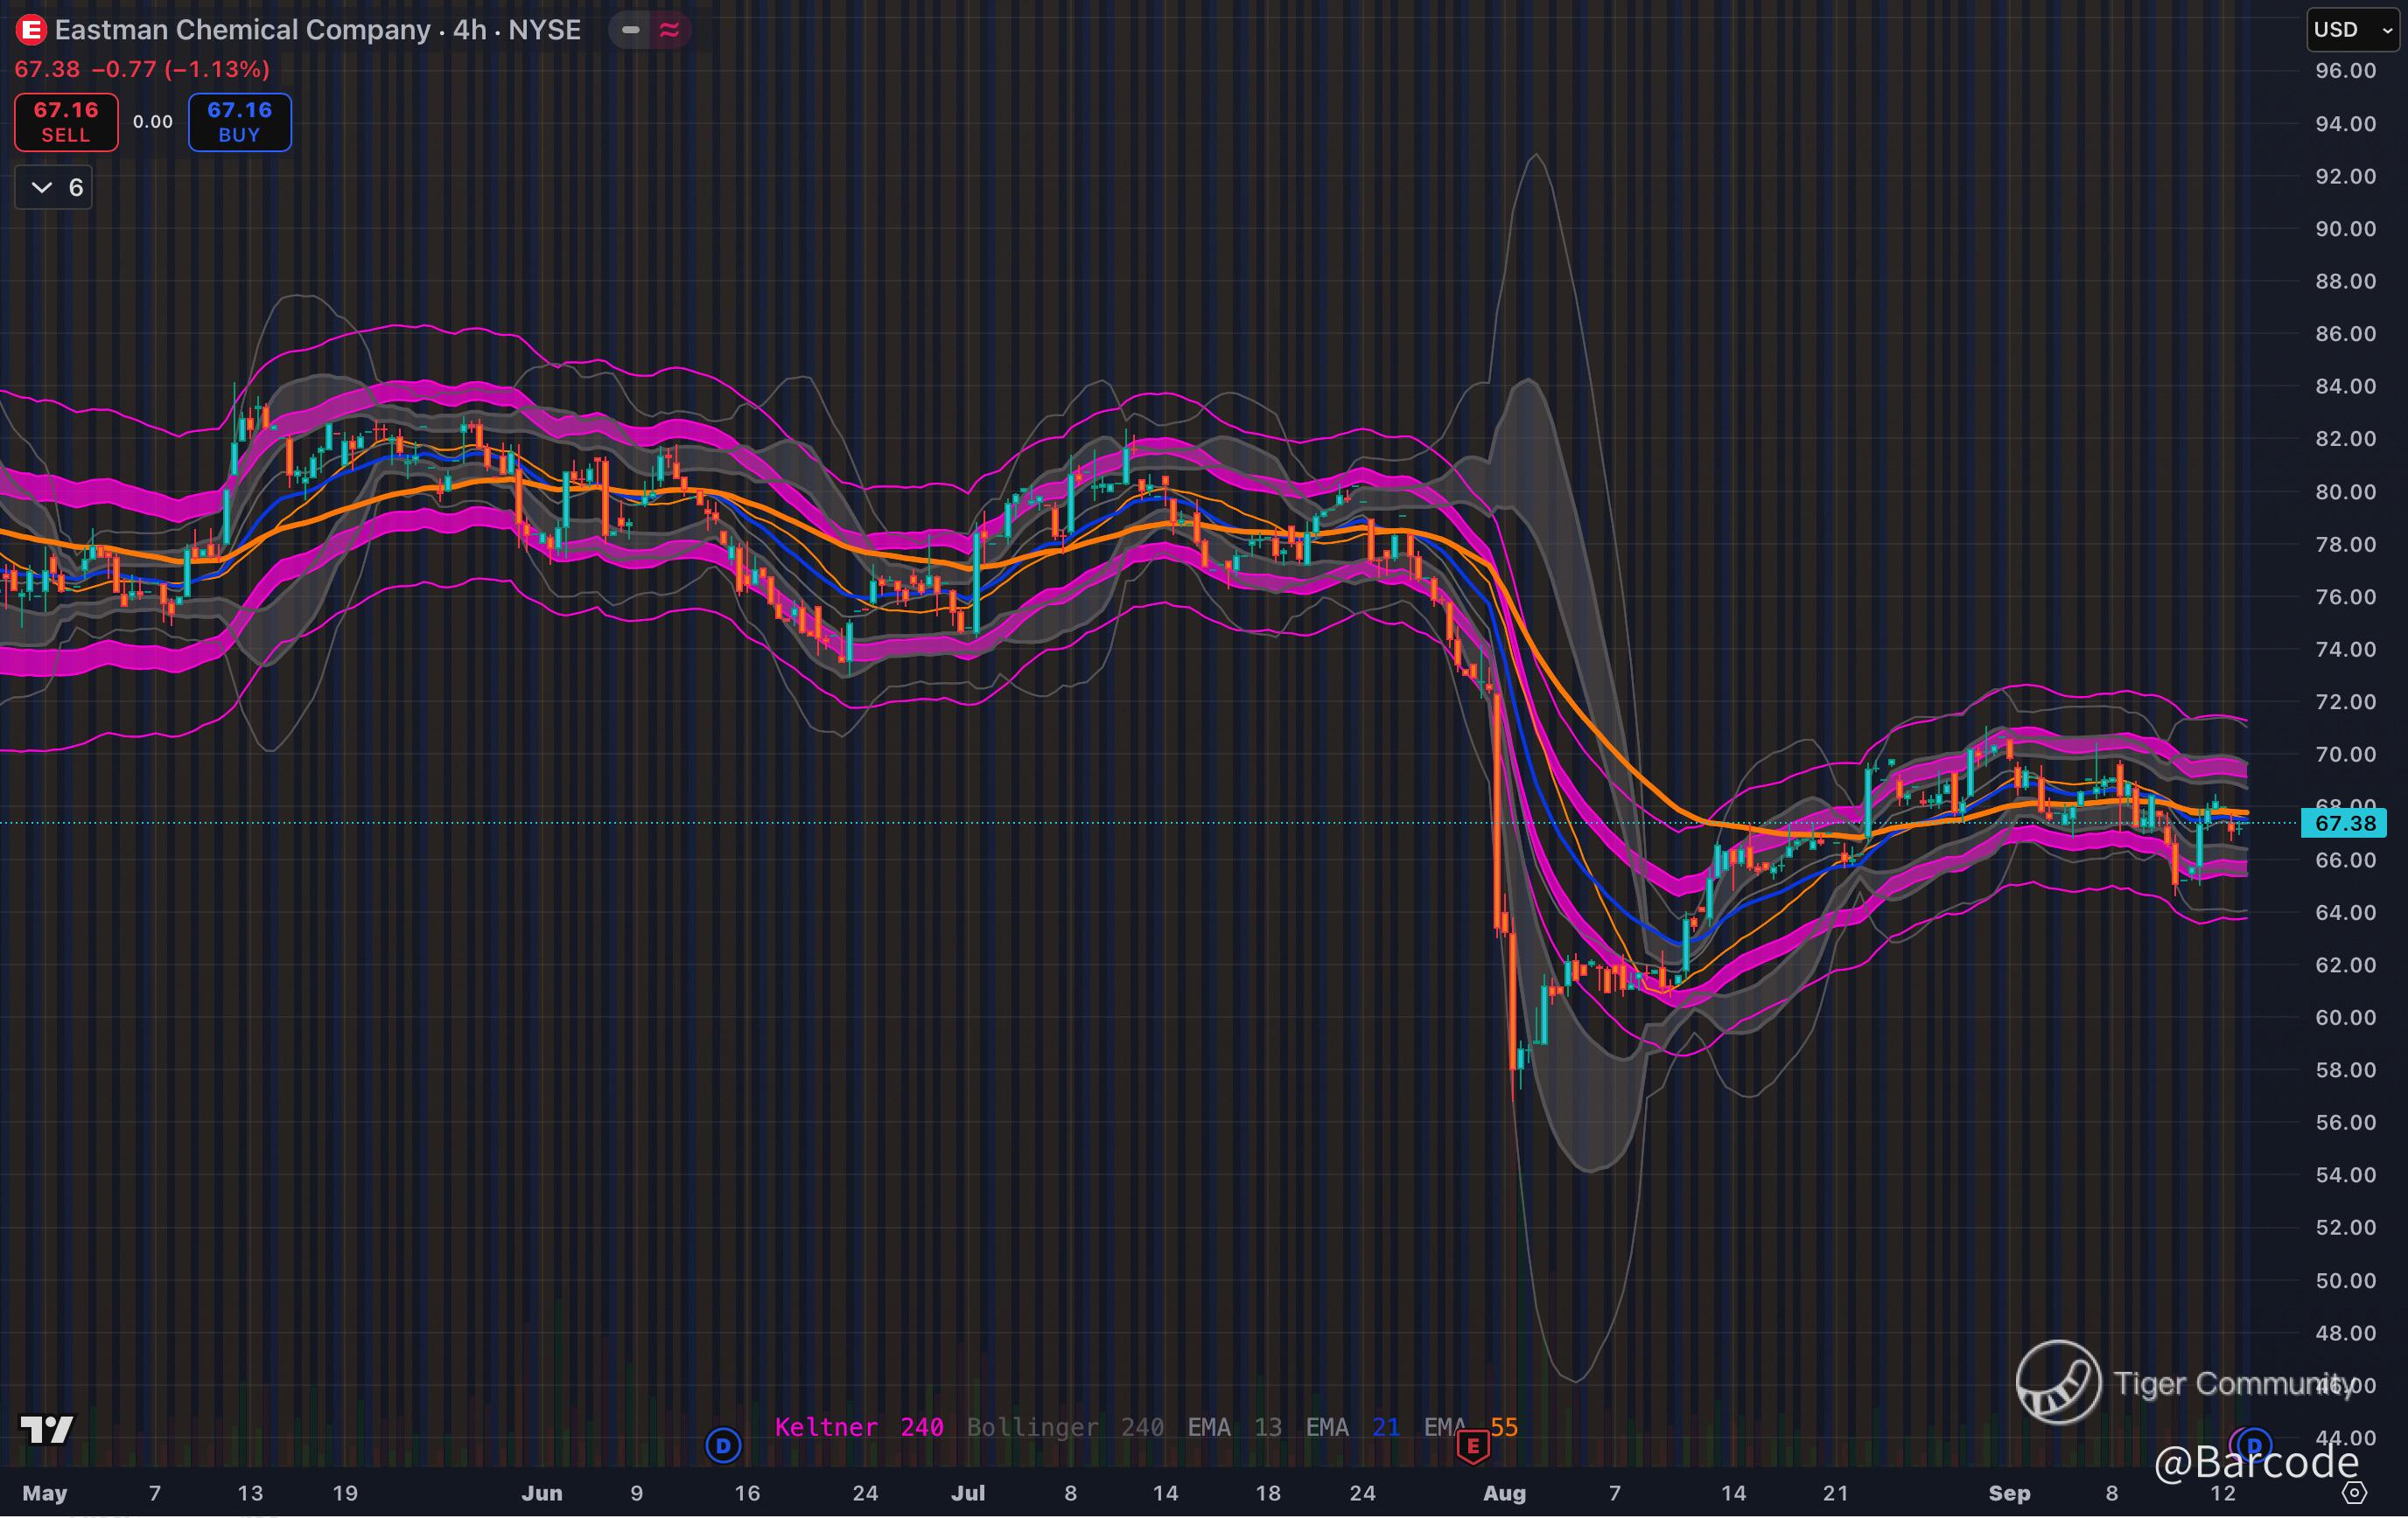
Task: Click the Aug label on the time axis
Action: (1504, 1493)
